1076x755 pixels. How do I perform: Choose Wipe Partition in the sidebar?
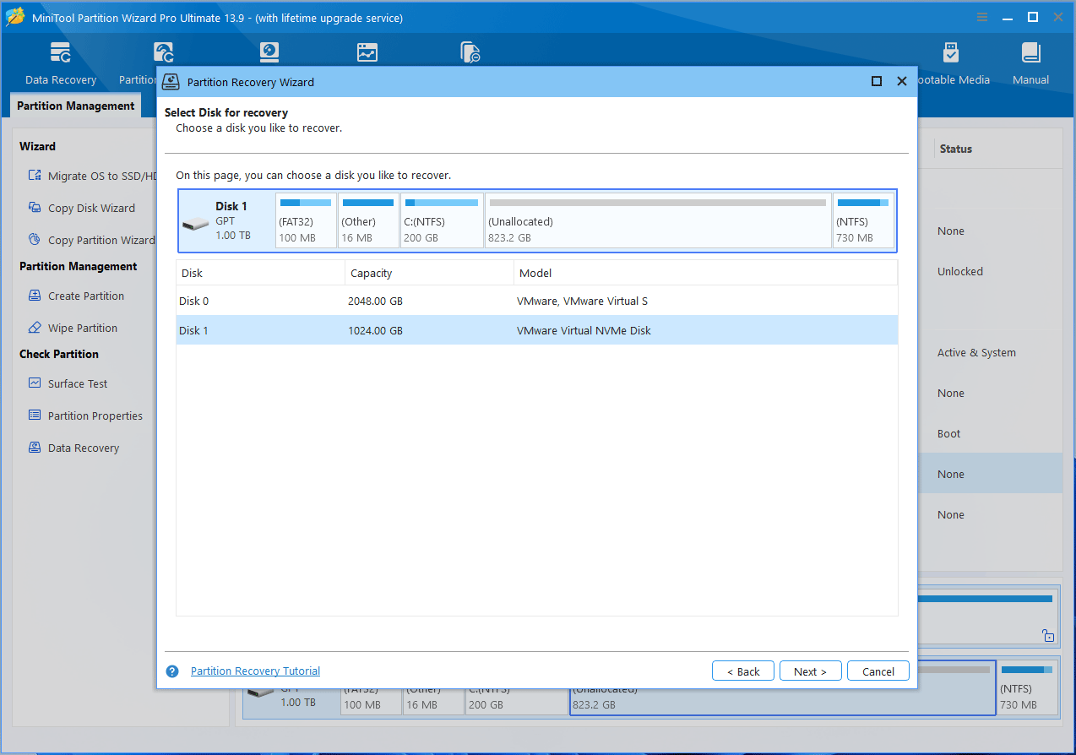[73, 328]
